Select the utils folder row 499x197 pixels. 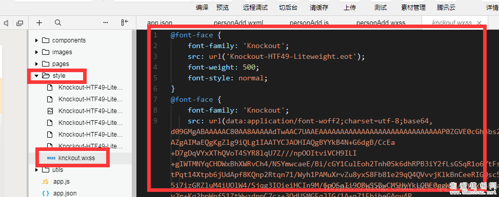[x=80, y=170]
